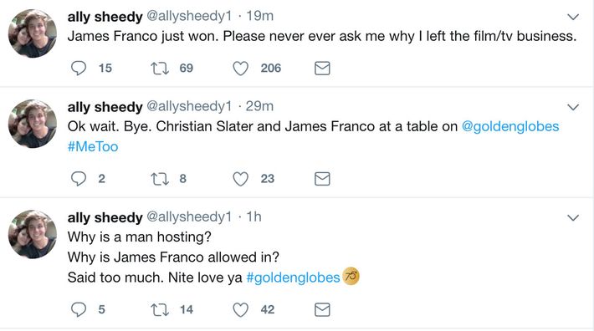Open the @goldenglobes mention link
Screen dimensions: 594x331
click(x=510, y=126)
